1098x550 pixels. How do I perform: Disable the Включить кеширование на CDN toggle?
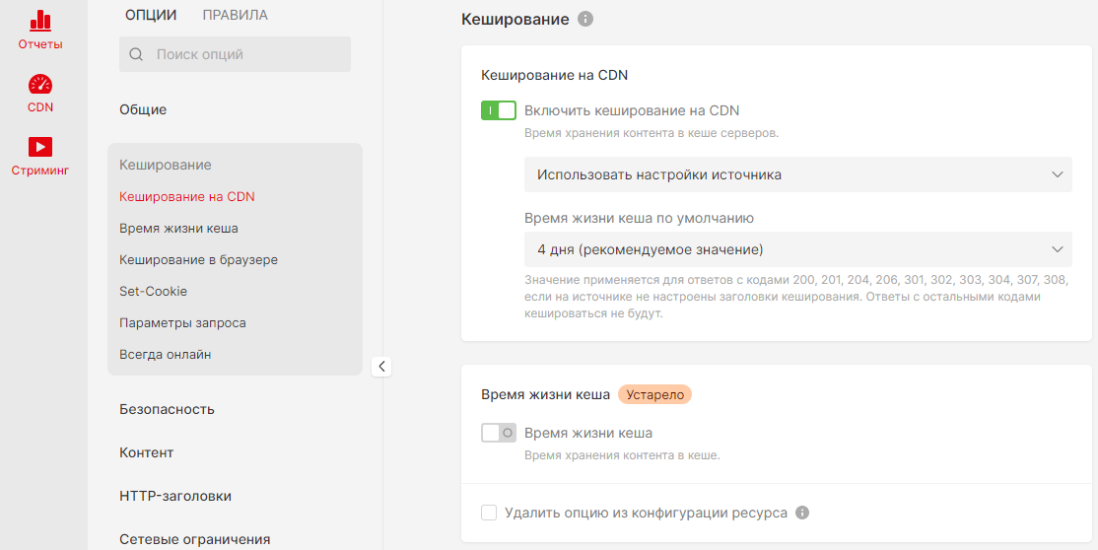tap(499, 110)
